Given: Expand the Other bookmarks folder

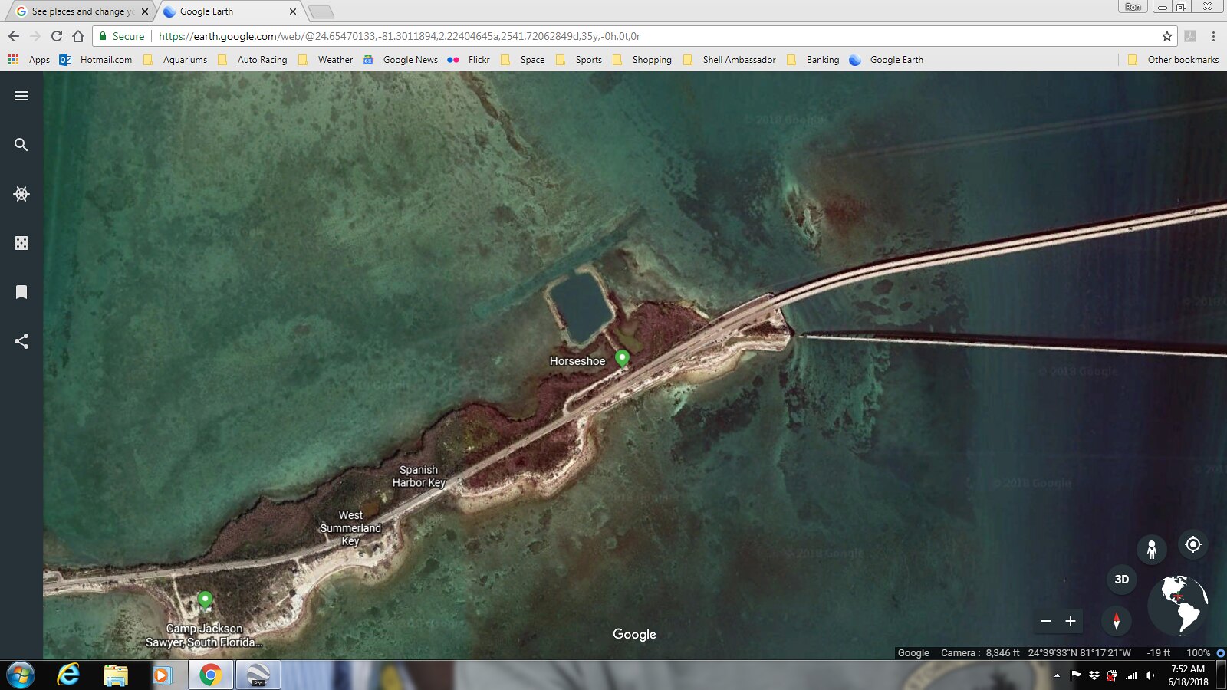Looking at the screenshot, I should coord(1174,60).
